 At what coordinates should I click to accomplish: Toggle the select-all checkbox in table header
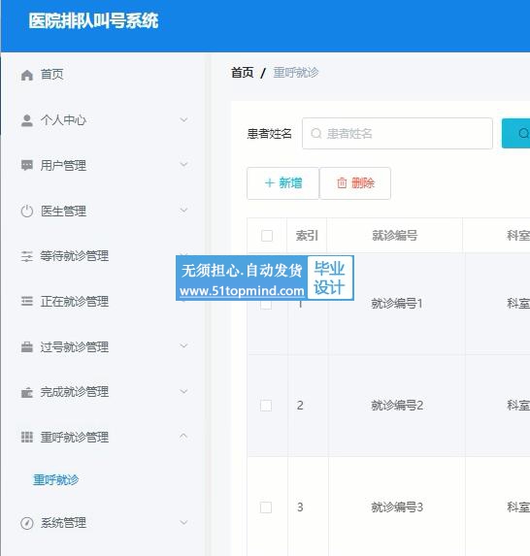tap(267, 236)
